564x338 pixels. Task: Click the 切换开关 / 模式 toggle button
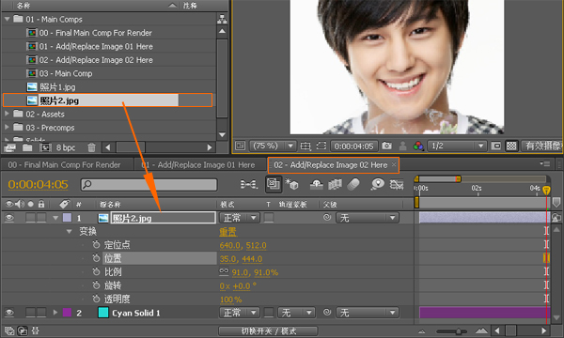pyautogui.click(x=268, y=330)
